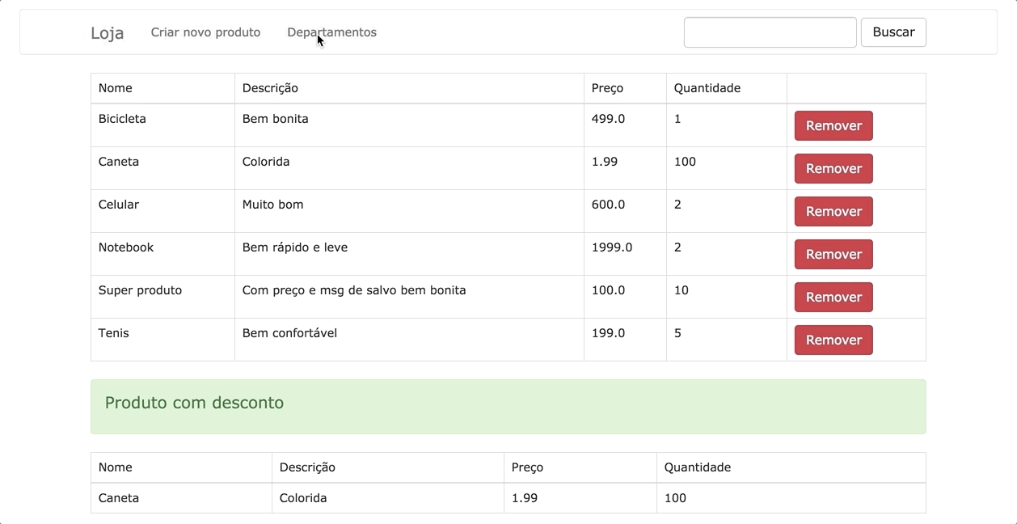Remove the Bicicleta product
Viewport: 1017px width, 524px height.
click(833, 126)
